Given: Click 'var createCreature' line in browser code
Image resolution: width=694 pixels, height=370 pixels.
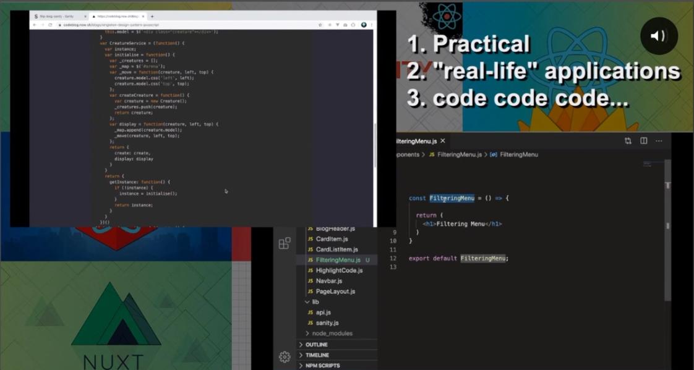Looking at the screenshot, I should pyautogui.click(x=149, y=95).
